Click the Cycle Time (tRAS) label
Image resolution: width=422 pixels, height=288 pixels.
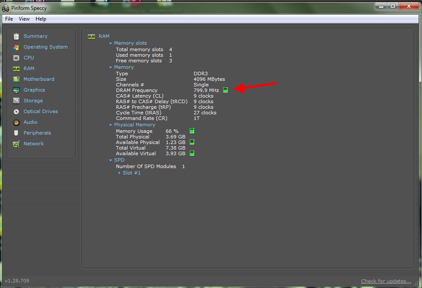139,113
